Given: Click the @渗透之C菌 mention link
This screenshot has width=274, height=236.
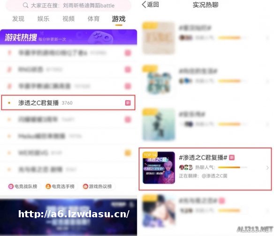Looking at the screenshot, I should 214,176.
